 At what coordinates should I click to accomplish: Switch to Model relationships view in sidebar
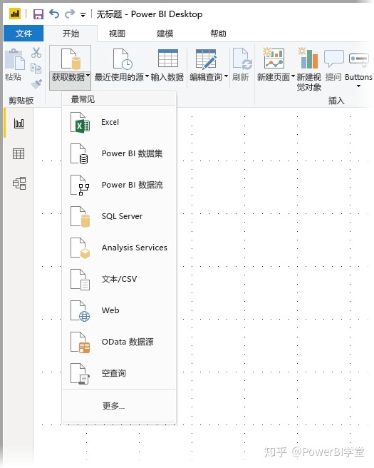tap(19, 183)
